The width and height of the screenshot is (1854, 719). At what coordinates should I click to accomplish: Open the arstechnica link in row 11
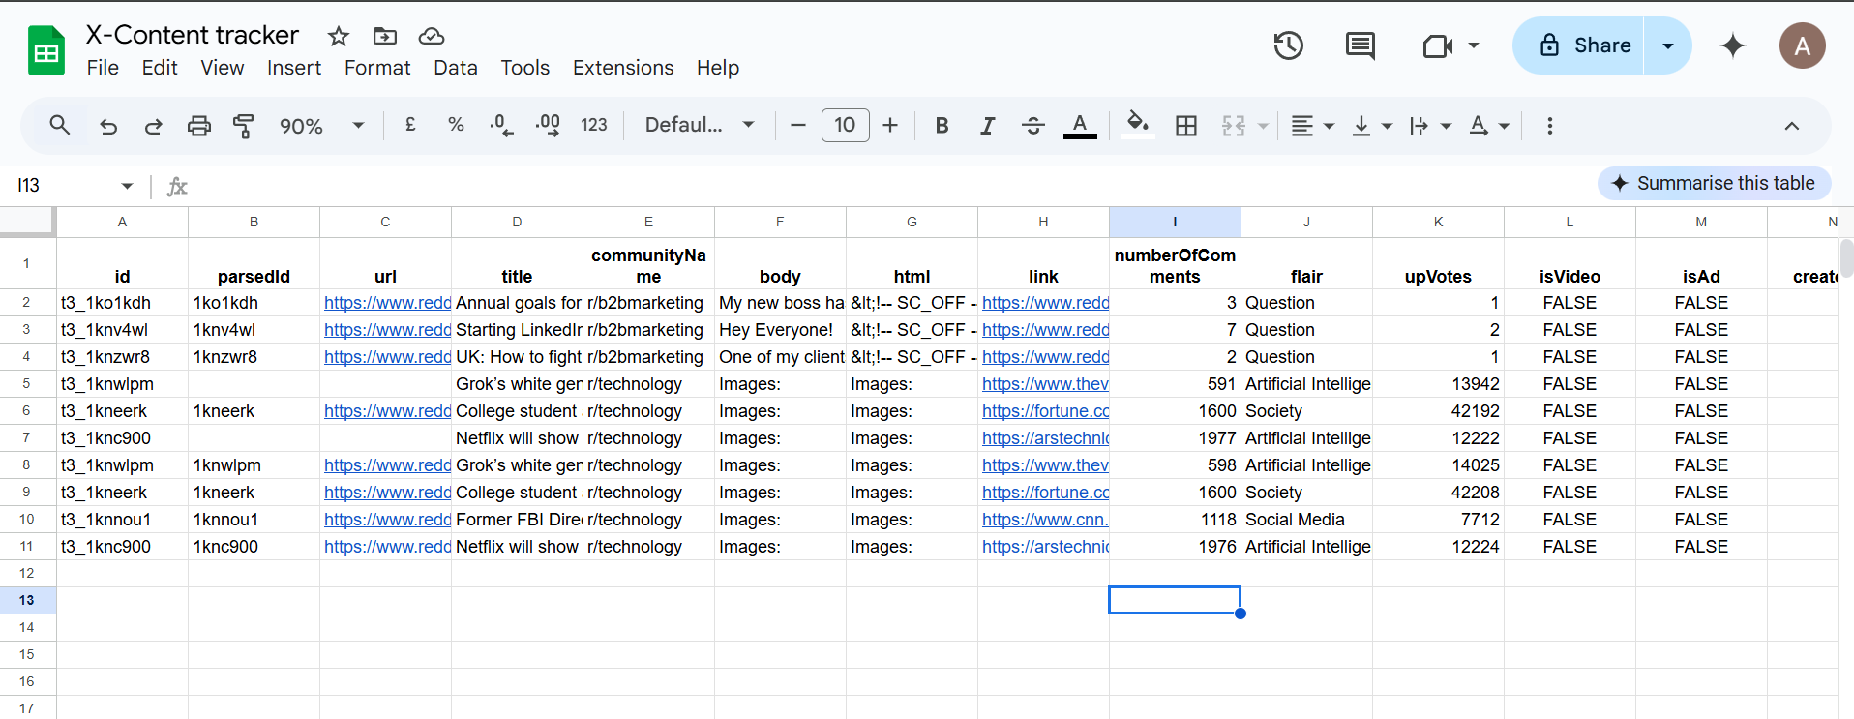click(x=1045, y=547)
